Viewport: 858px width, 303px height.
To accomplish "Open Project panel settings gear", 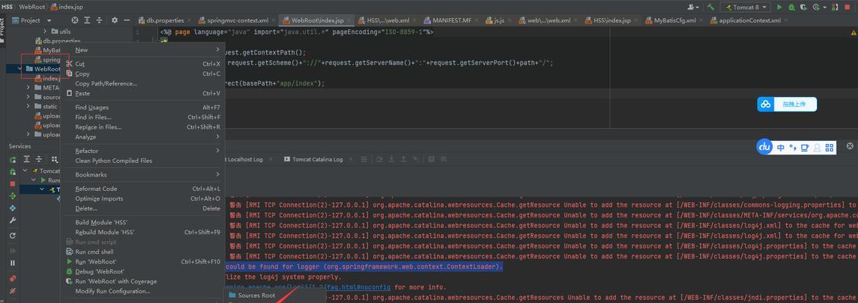I will pyautogui.click(x=115, y=20).
